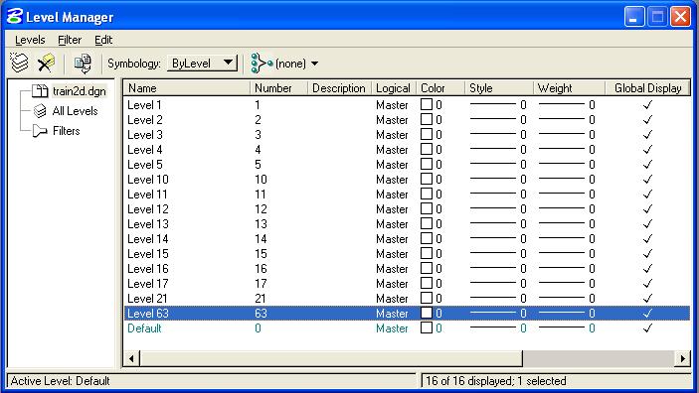The image size is (699, 393).
Task: Click the train2d.dgn file icon in tree
Action: [x=40, y=91]
